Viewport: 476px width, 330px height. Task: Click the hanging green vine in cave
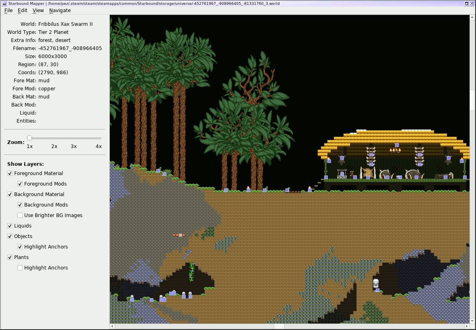pos(191,272)
